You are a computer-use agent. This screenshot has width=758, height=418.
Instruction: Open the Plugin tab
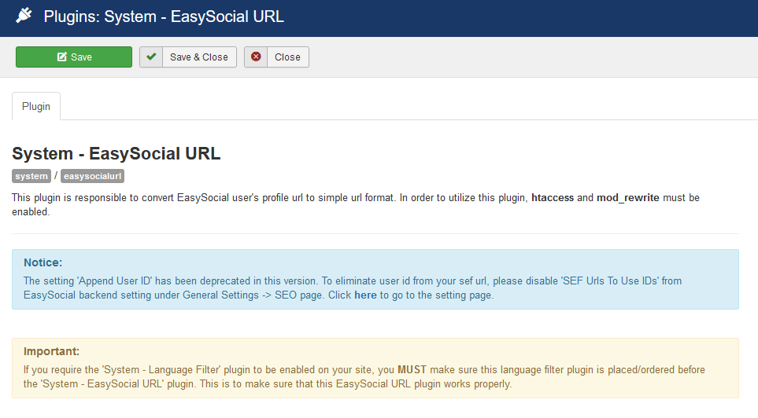36,106
